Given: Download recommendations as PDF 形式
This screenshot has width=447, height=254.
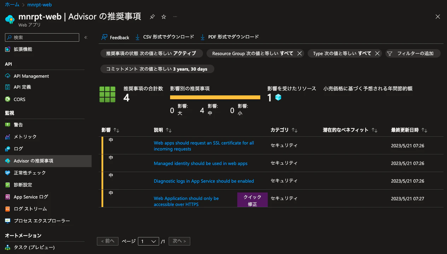Looking at the screenshot, I should (x=230, y=37).
